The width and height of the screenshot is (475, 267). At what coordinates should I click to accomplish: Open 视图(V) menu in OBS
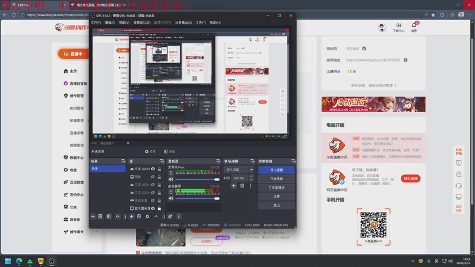124,23
